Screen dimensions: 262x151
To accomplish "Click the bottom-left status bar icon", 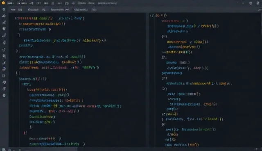I will pos(4,149).
